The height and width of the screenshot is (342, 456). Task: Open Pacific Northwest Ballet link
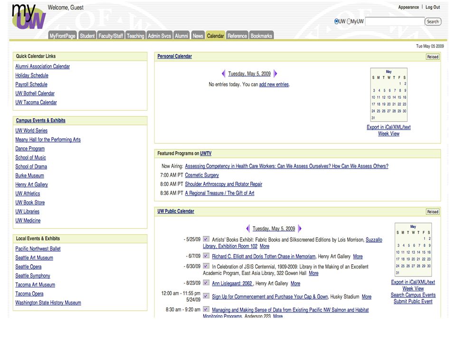(x=38, y=248)
